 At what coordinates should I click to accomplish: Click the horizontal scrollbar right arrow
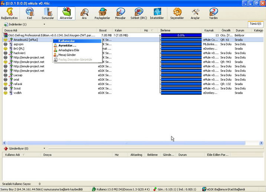coord(261,143)
